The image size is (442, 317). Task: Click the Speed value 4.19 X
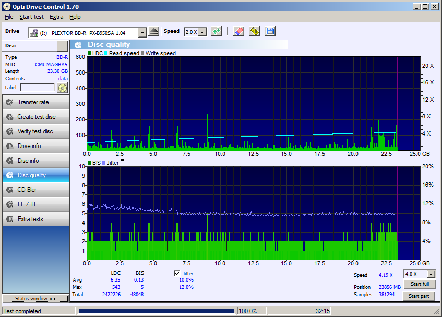(385, 275)
